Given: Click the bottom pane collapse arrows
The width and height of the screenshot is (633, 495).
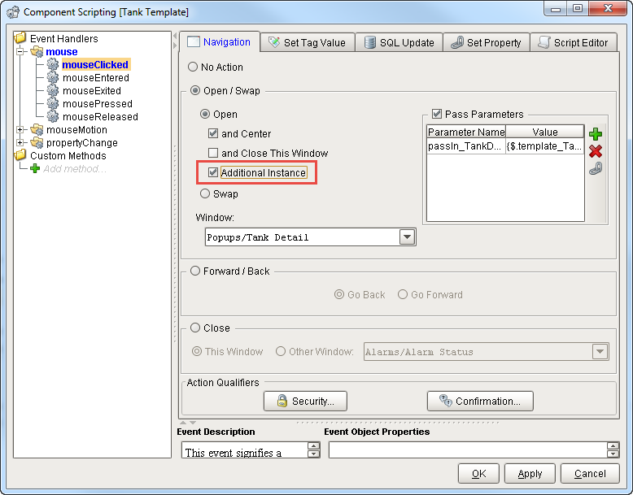Looking at the screenshot, I should tap(188, 423).
